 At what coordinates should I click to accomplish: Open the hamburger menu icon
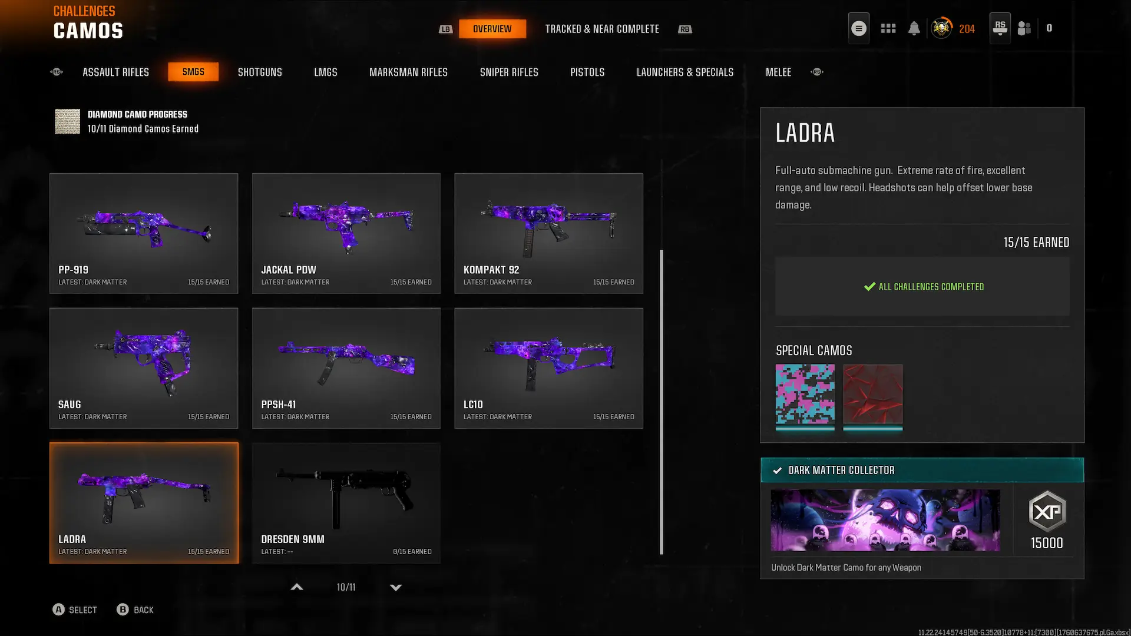(858, 28)
